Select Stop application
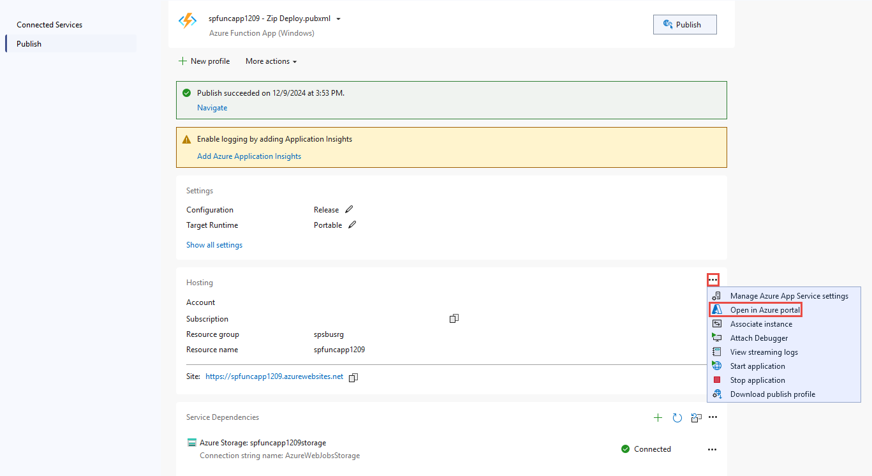This screenshot has height=476, width=872. (x=757, y=380)
